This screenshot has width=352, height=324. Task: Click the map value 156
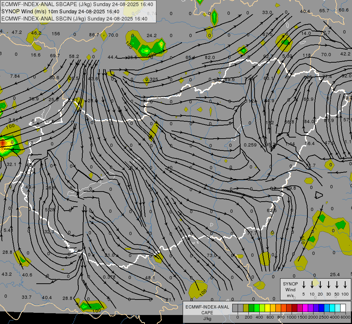point(56,34)
